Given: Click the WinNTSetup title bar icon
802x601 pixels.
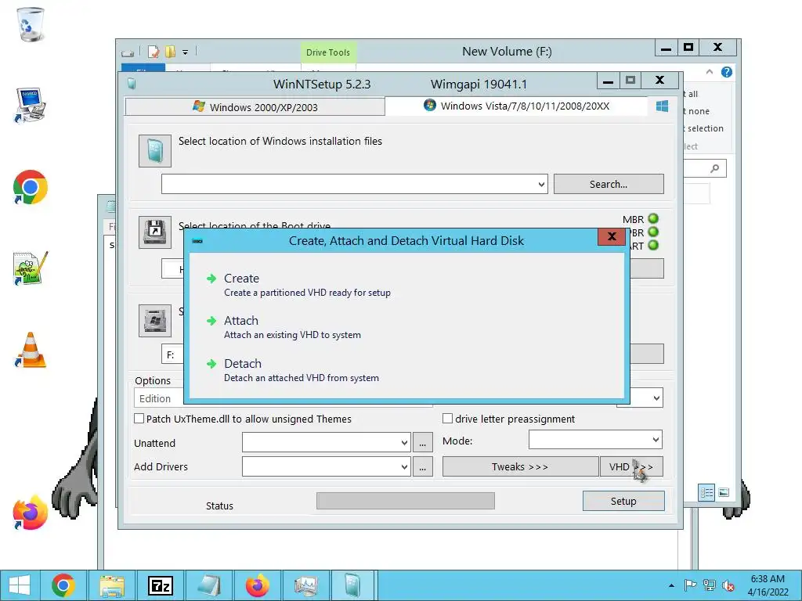Looking at the screenshot, I should [132, 83].
